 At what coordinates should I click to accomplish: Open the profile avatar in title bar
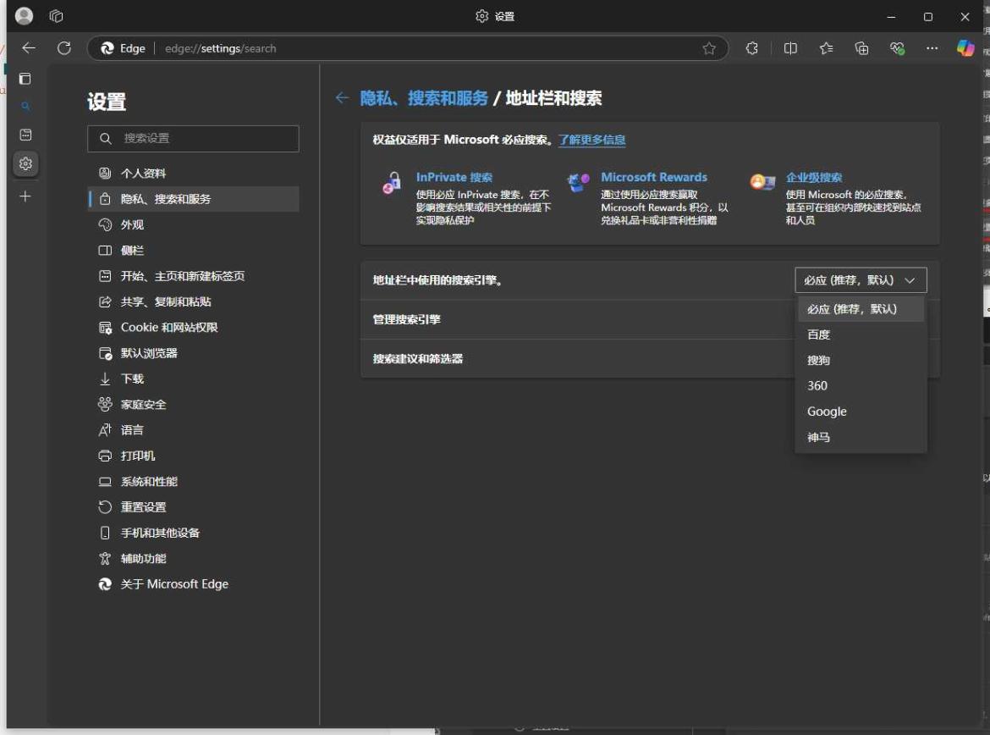(24, 16)
